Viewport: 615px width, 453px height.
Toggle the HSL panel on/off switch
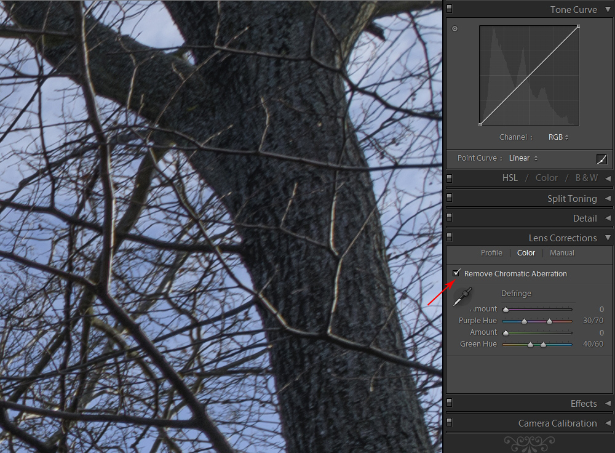pos(450,178)
